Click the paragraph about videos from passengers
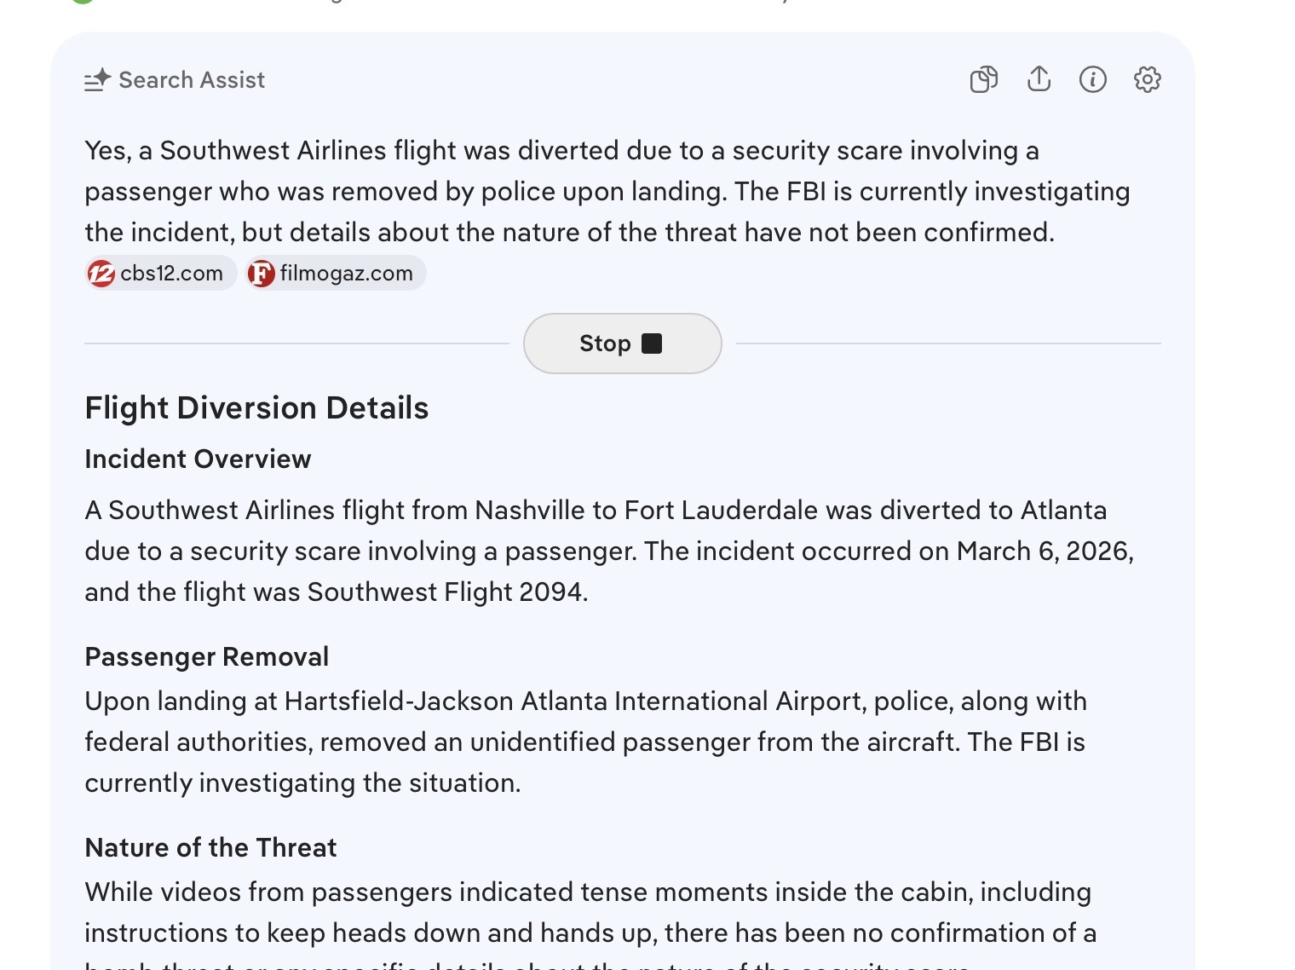This screenshot has height=970, width=1295. (590, 913)
